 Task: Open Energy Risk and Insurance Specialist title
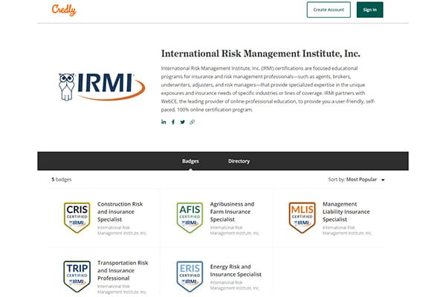click(236, 270)
